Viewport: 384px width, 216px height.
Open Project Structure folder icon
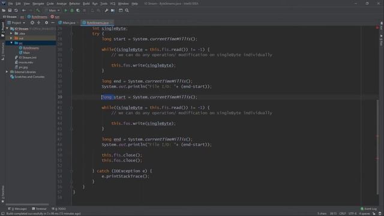coord(113,10)
